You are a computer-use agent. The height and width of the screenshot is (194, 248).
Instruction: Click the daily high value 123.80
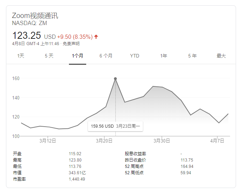pyautogui.click(x=75, y=160)
